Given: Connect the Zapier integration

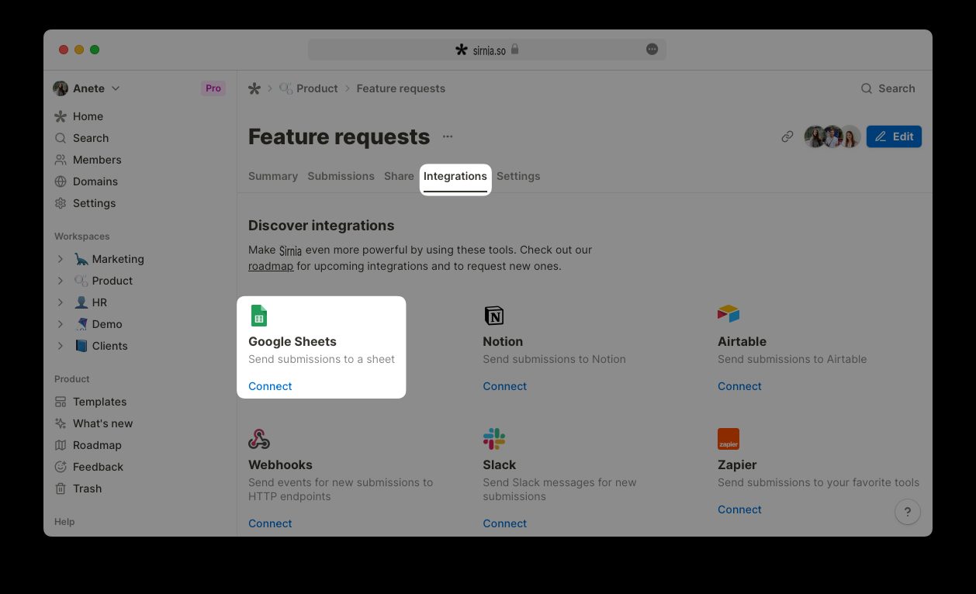Looking at the screenshot, I should point(739,509).
